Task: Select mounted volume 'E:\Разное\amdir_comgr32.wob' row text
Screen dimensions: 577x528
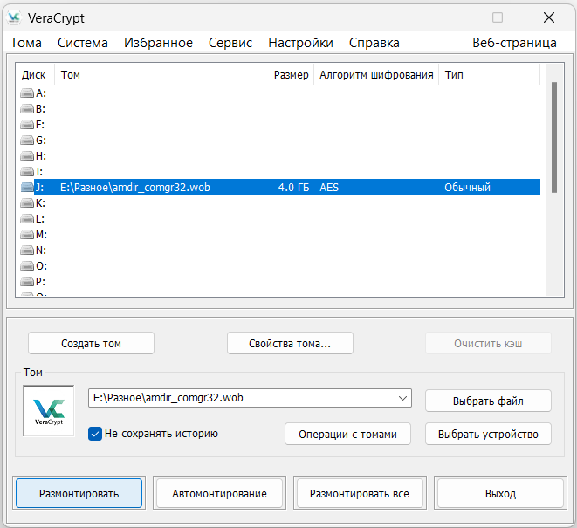Action: [135, 188]
